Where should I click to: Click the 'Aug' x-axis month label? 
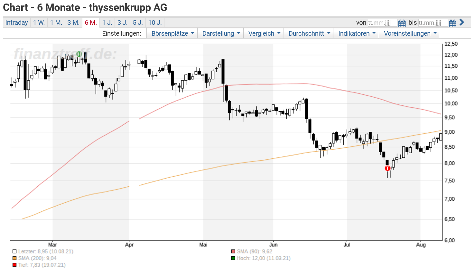point(421,245)
